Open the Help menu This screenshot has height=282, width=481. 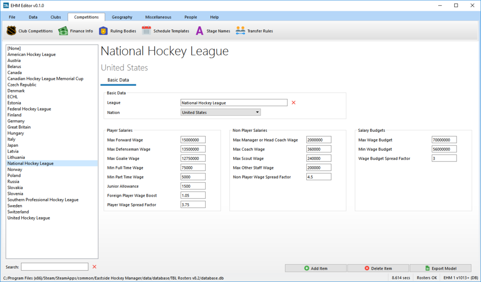[x=214, y=17]
